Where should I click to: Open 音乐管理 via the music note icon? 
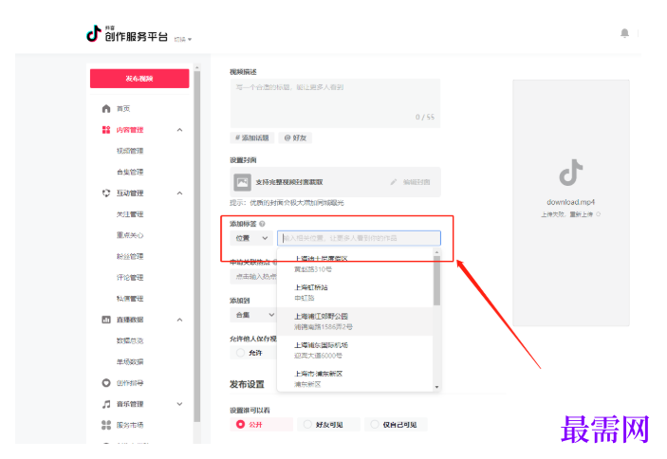(106, 404)
